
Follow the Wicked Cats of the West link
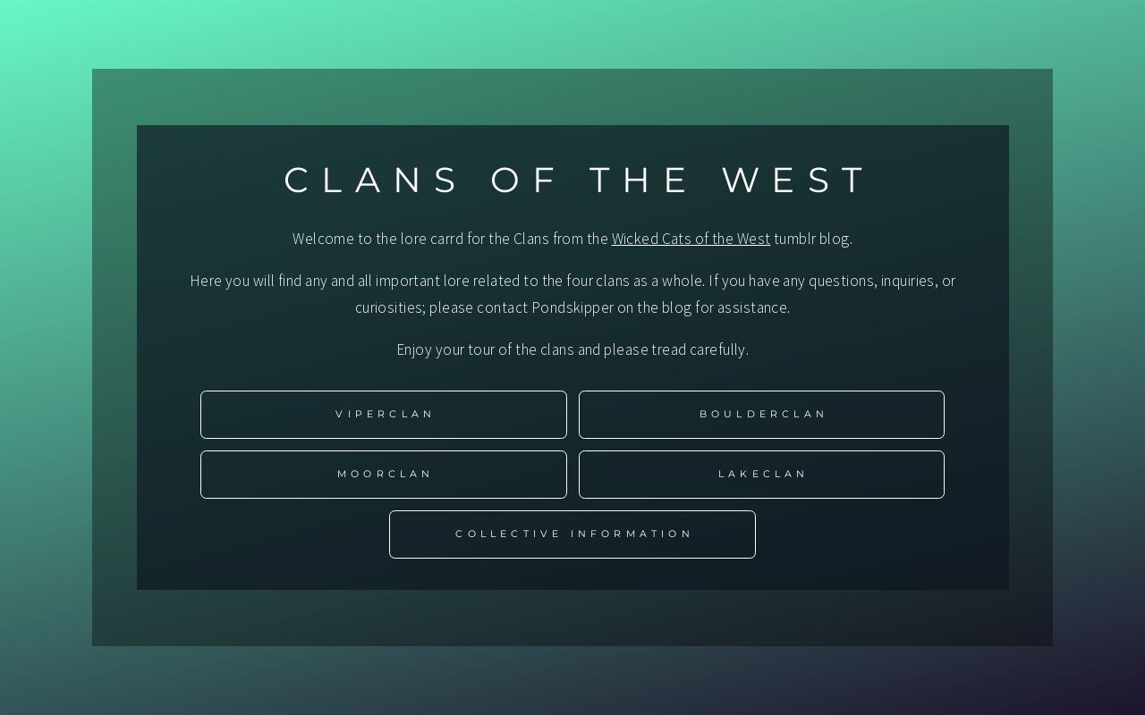click(691, 239)
